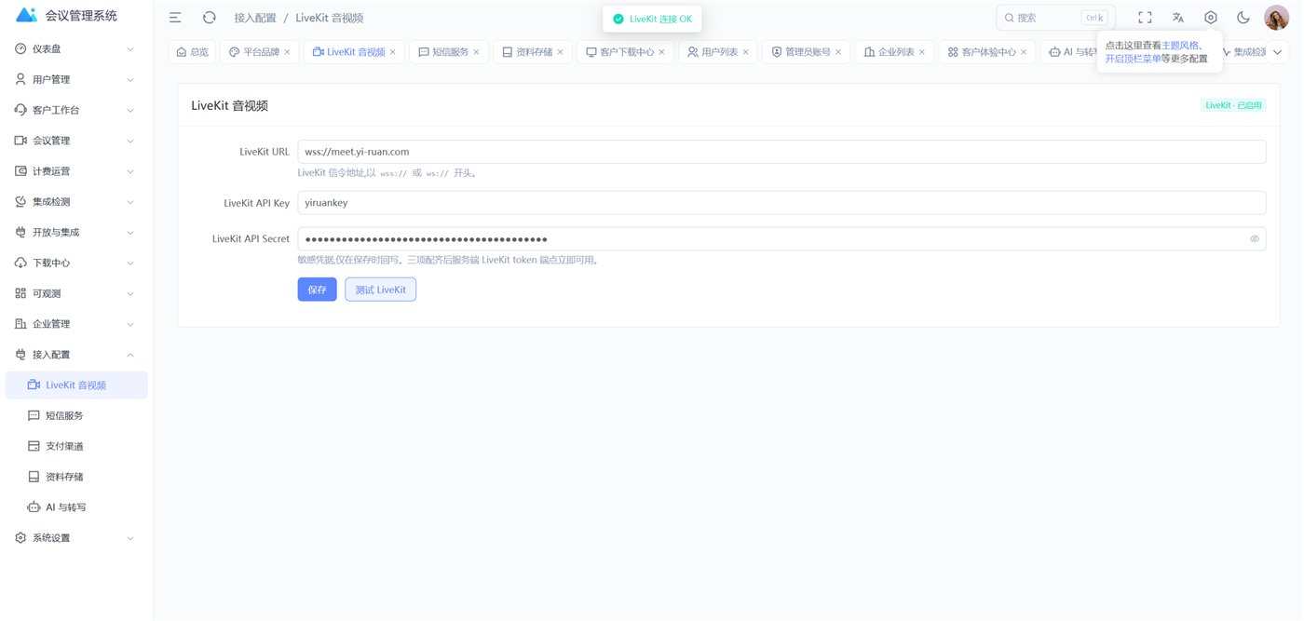Open the 开启顶栏菜单 link in tooltip
The width and height of the screenshot is (1304, 621).
coord(1134,58)
